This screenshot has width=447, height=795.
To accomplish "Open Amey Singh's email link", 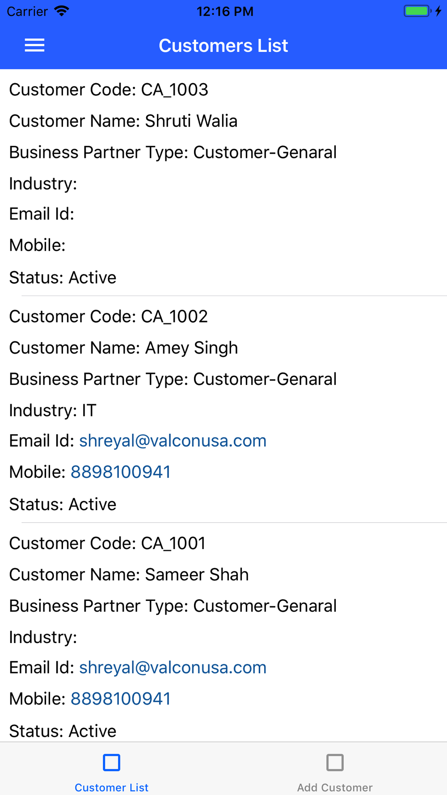I will pyautogui.click(x=173, y=441).
